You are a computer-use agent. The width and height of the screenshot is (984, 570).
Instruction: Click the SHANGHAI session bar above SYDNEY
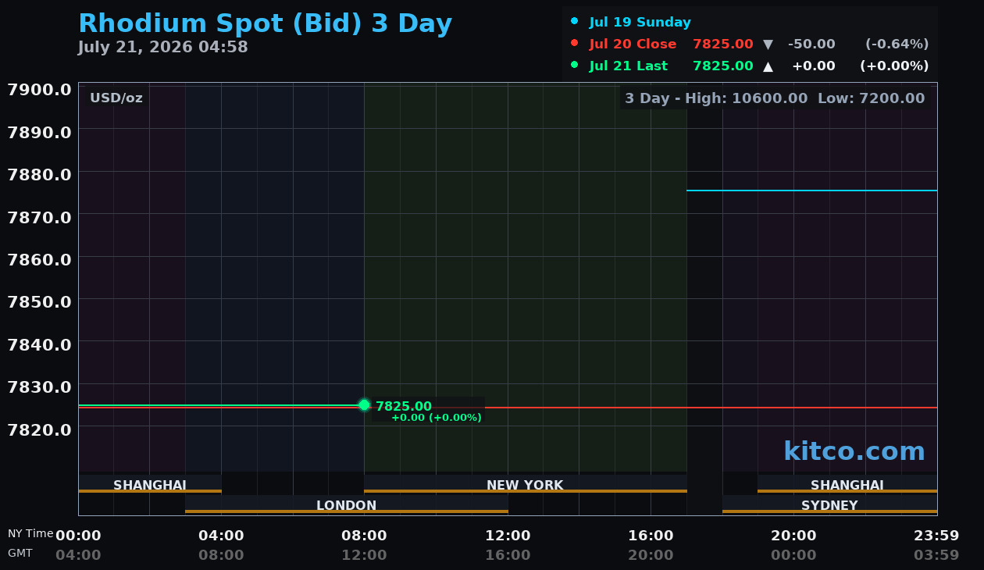pos(847,485)
